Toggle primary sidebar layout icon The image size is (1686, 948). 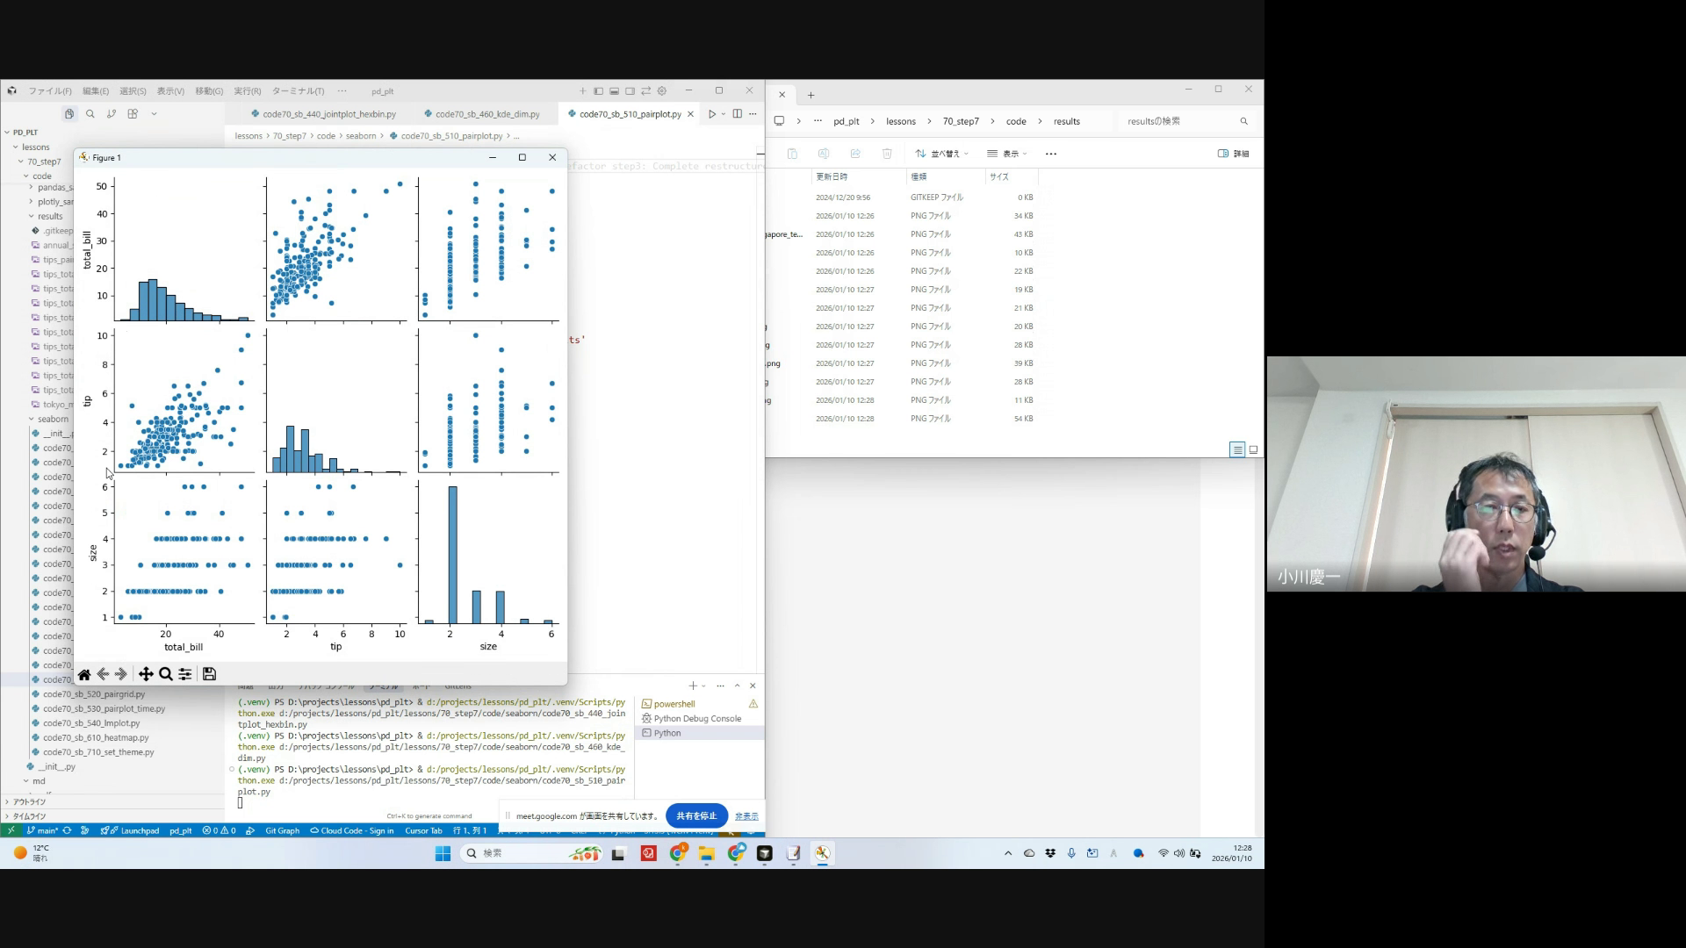click(x=598, y=91)
